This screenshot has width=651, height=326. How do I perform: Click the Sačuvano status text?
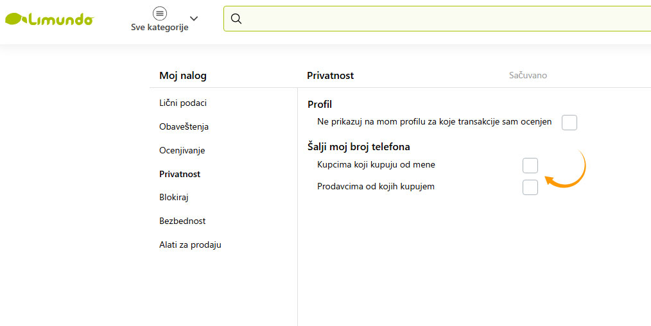528,75
